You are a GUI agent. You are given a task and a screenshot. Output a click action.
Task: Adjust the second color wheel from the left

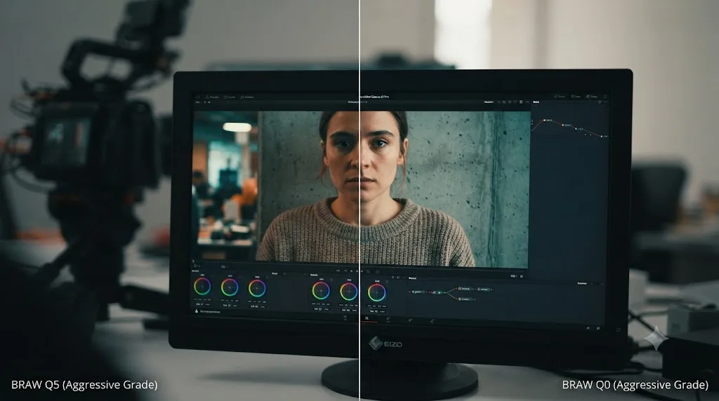[230, 287]
